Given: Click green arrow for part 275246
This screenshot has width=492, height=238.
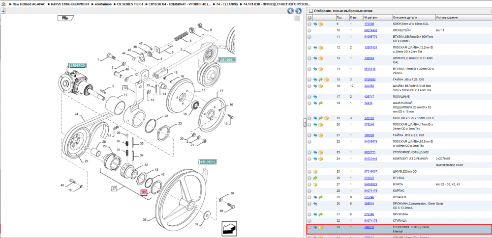Looking at the screenshot, I should pyautogui.click(x=321, y=197).
